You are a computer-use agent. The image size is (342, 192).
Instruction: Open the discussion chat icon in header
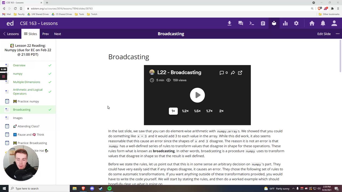[x=240, y=23]
